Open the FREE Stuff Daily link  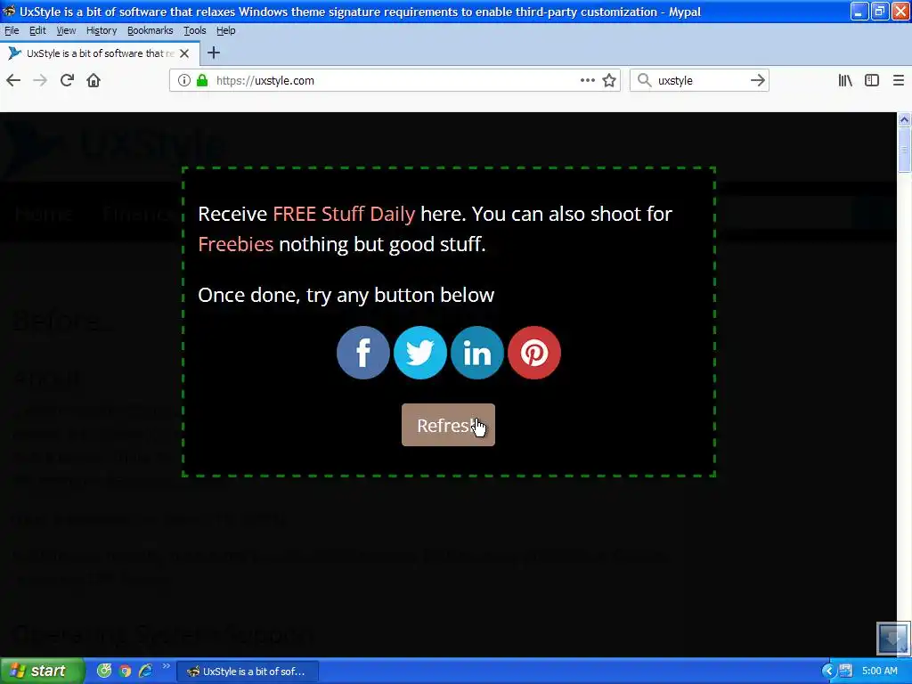coord(344,214)
